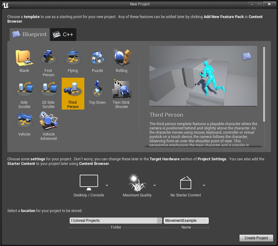Switch to the C++ tab
The height and width of the screenshot is (246, 278).
pyautogui.click(x=63, y=35)
